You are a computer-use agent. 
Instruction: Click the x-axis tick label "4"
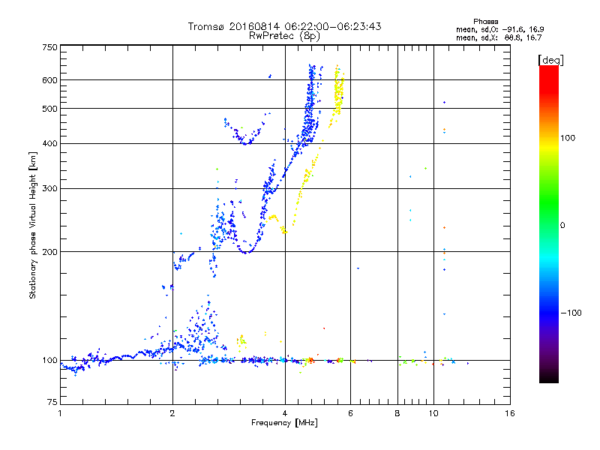point(285,413)
